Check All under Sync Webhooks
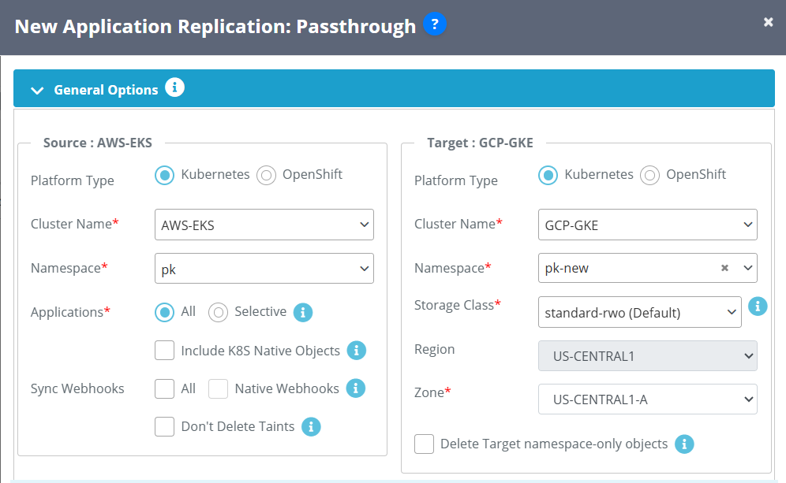 tap(164, 388)
